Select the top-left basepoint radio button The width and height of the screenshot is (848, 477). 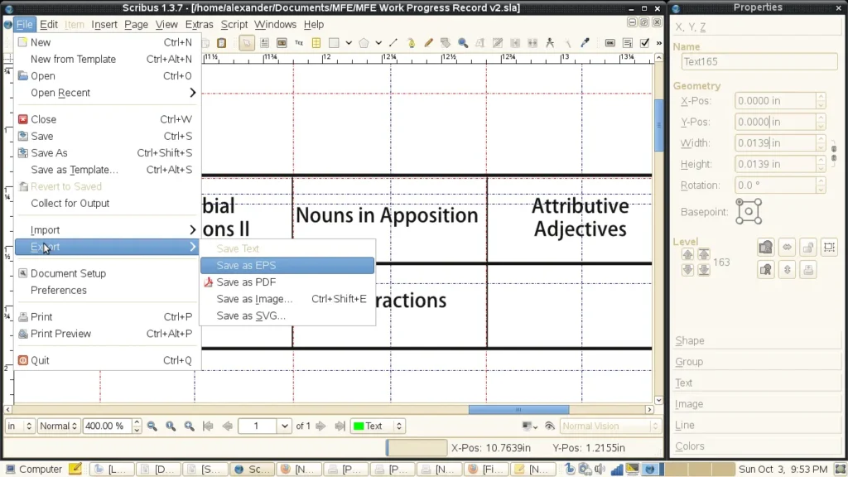(740, 202)
